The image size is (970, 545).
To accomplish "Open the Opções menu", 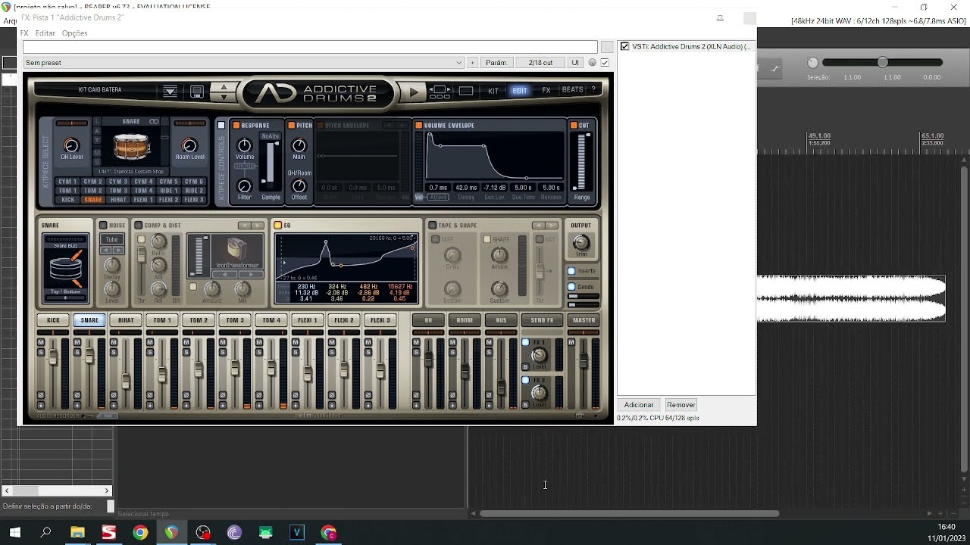I will click(x=75, y=33).
